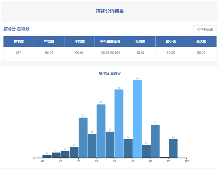Click the 标准差 column header
Image resolution: width=219 pixels, height=170 pixels.
(140, 42)
